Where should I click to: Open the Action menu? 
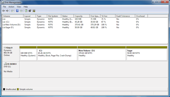pos(11,7)
